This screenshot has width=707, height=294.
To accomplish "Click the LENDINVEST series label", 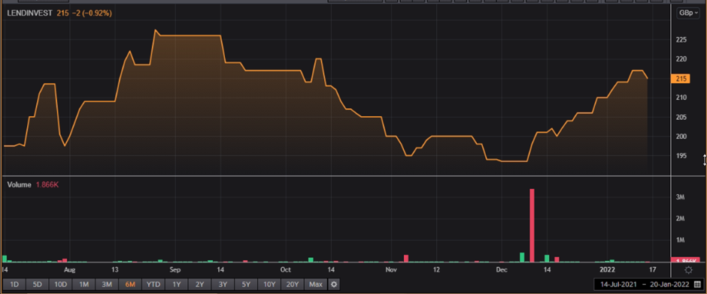I will click(x=30, y=13).
